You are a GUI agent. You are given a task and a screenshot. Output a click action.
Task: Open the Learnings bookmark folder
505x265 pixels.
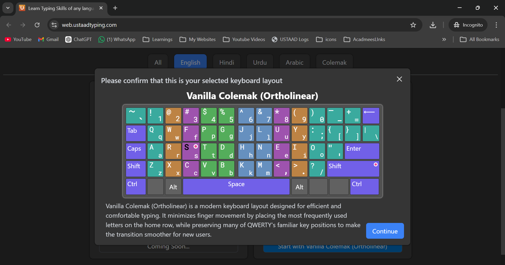click(x=158, y=39)
